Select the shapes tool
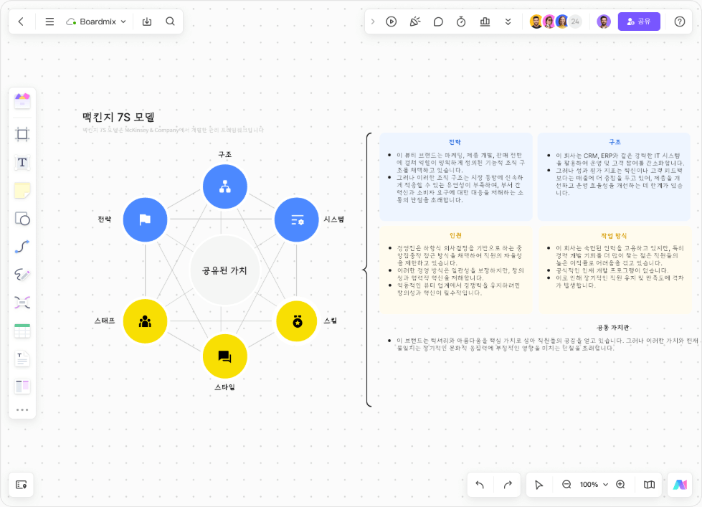 click(x=22, y=219)
